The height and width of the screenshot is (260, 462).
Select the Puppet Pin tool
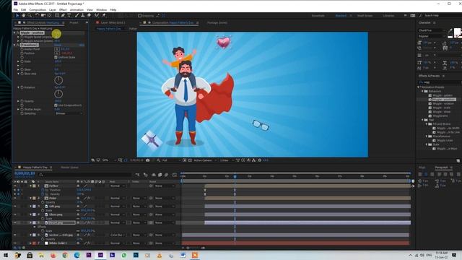pyautogui.click(x=103, y=15)
